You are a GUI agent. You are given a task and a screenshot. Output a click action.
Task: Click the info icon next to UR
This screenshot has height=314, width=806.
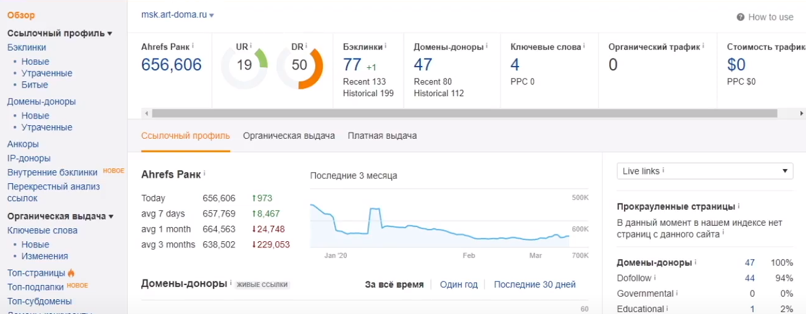click(x=251, y=46)
